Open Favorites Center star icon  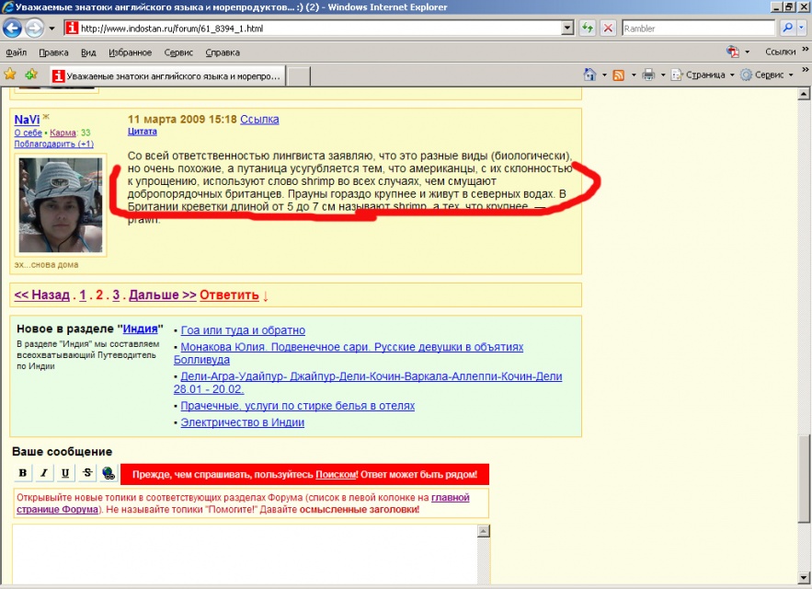click(11, 75)
